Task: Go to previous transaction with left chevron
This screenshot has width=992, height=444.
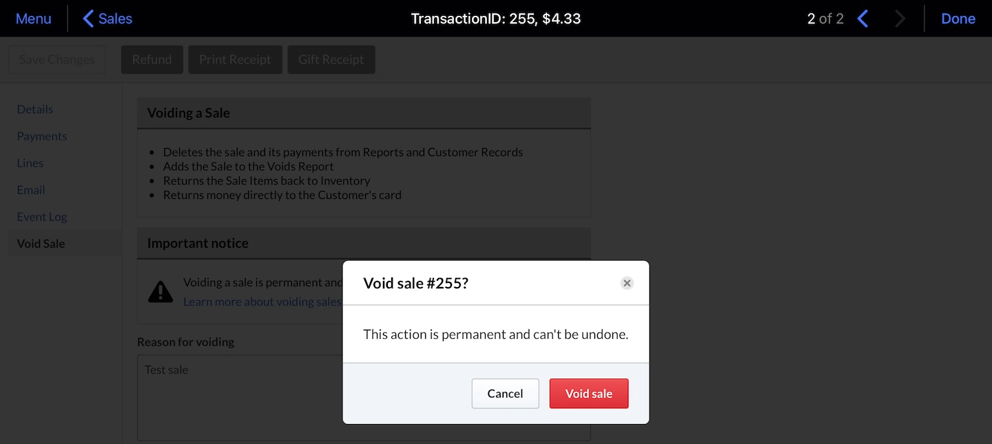Action: click(x=863, y=18)
